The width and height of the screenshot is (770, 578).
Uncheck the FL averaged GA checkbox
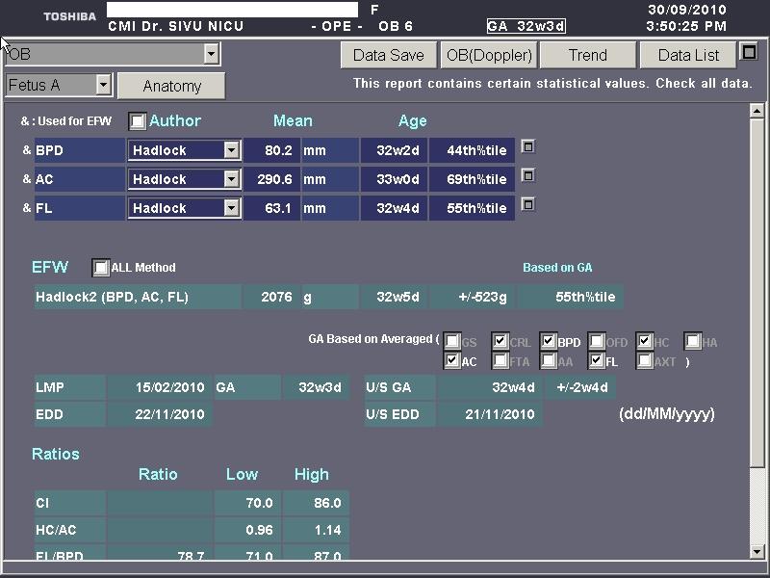[597, 361]
